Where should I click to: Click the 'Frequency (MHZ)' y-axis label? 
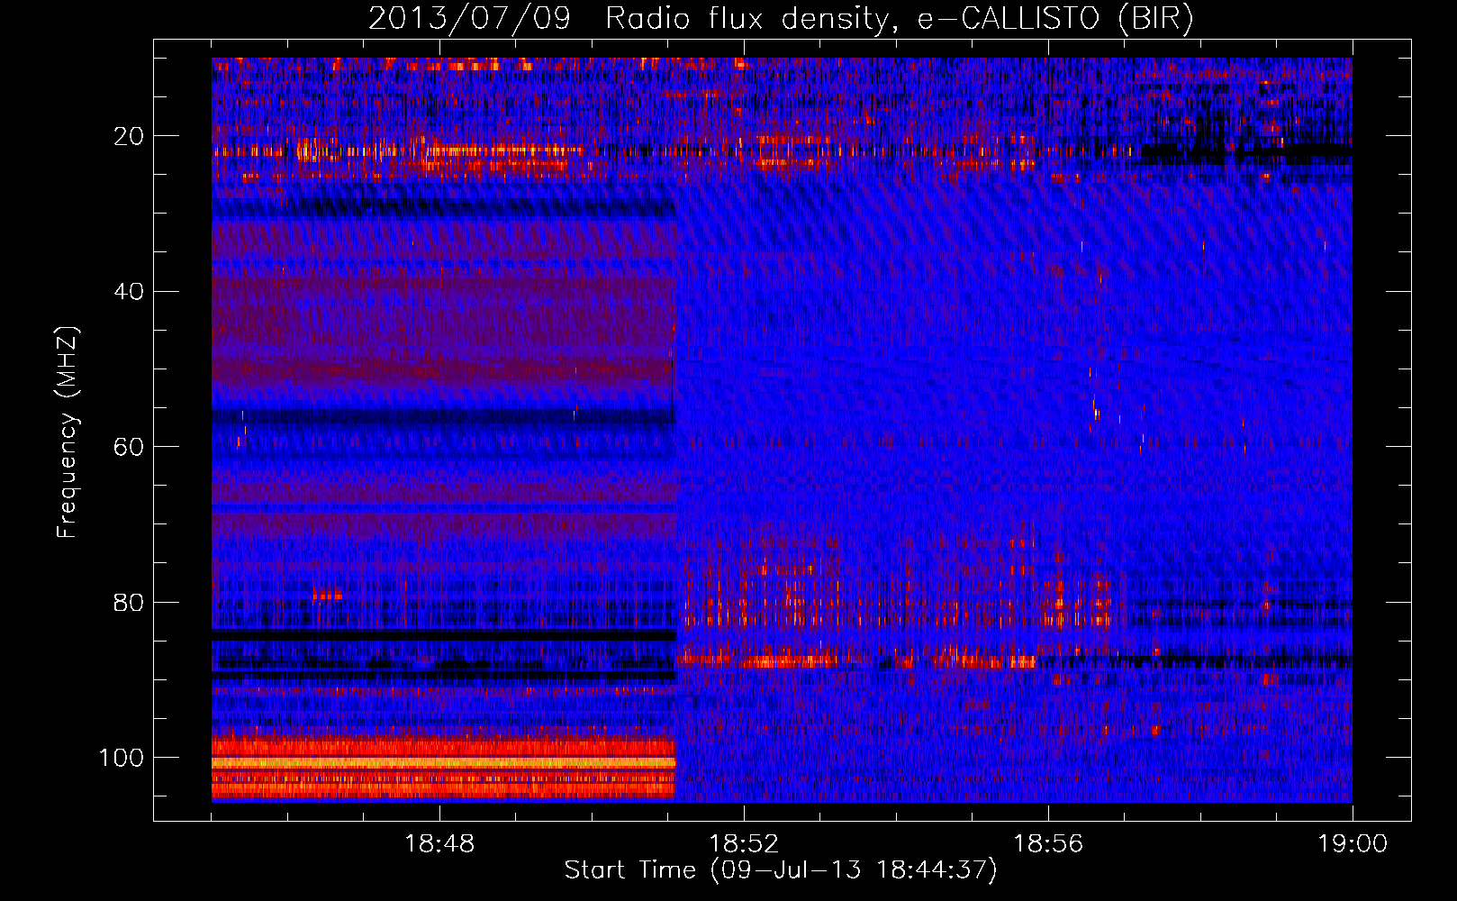68,432
